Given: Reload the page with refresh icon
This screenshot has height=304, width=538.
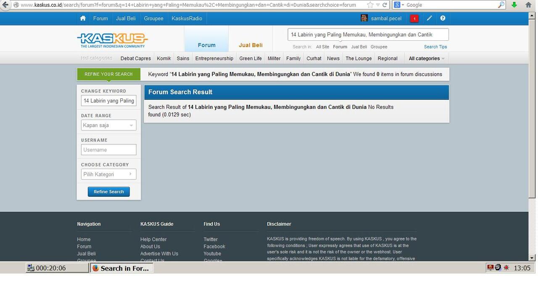Looking at the screenshot, I should [x=385, y=5].
